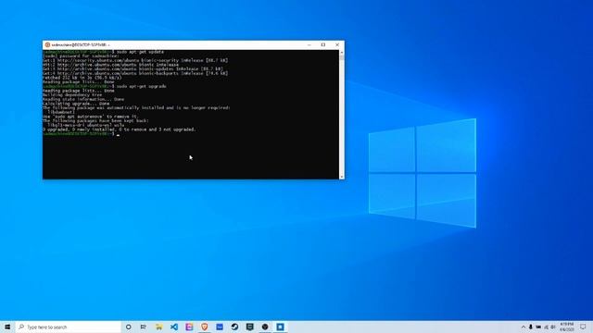
Task: Open the Epic Games launcher from the taskbar
Action: pyautogui.click(x=249, y=327)
